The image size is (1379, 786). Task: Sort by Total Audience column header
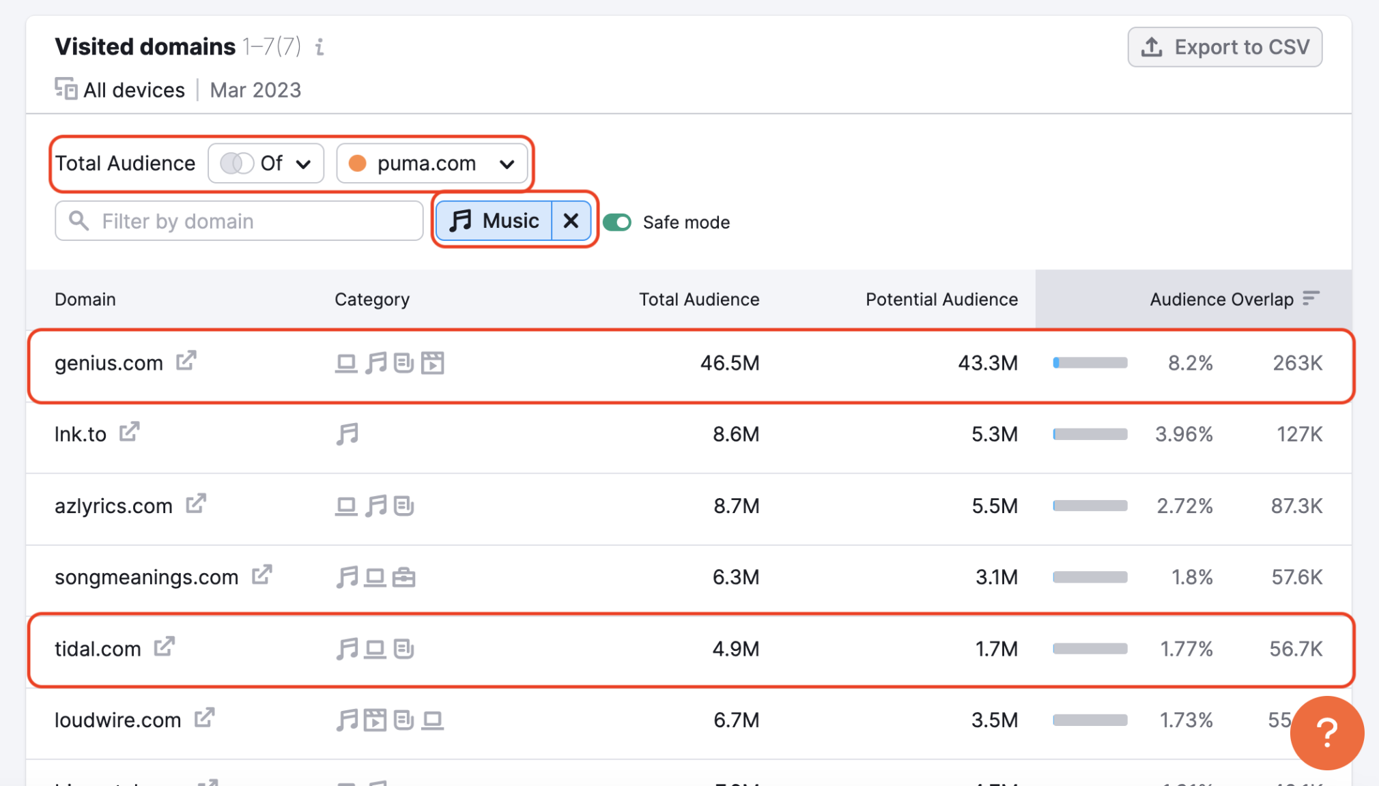point(699,300)
